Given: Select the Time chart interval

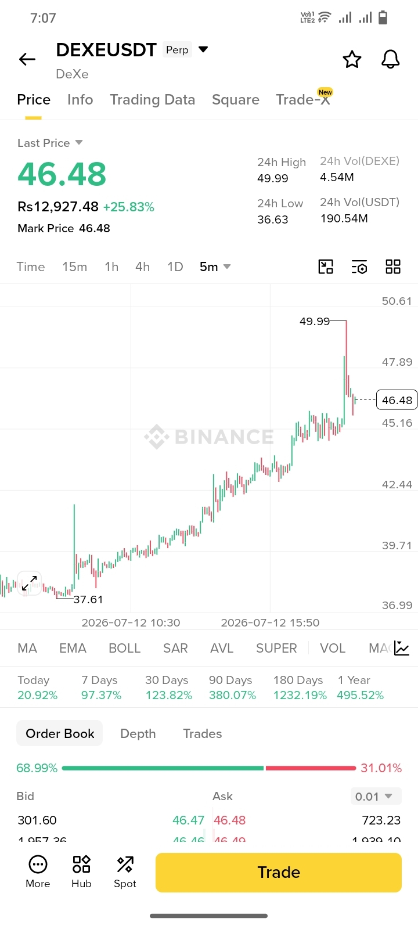Looking at the screenshot, I should 31,267.
